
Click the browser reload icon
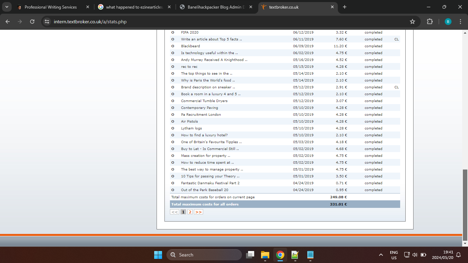click(x=32, y=22)
